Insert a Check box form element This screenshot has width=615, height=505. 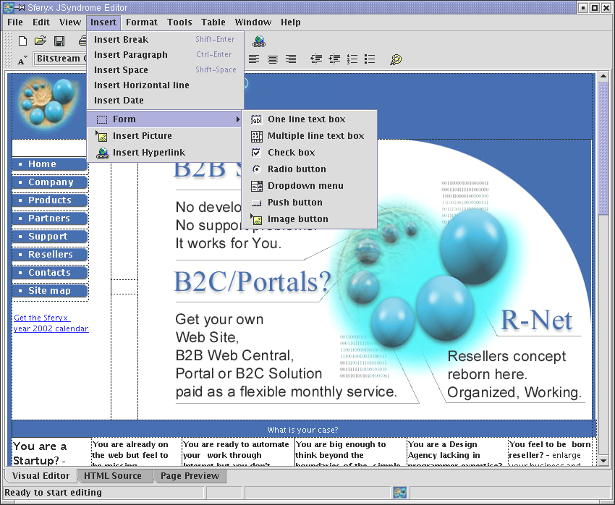pyautogui.click(x=291, y=153)
